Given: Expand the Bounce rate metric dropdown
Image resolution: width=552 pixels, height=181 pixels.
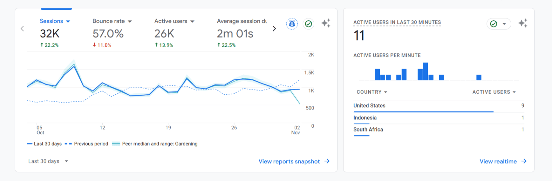Looking at the screenshot, I should (x=130, y=21).
